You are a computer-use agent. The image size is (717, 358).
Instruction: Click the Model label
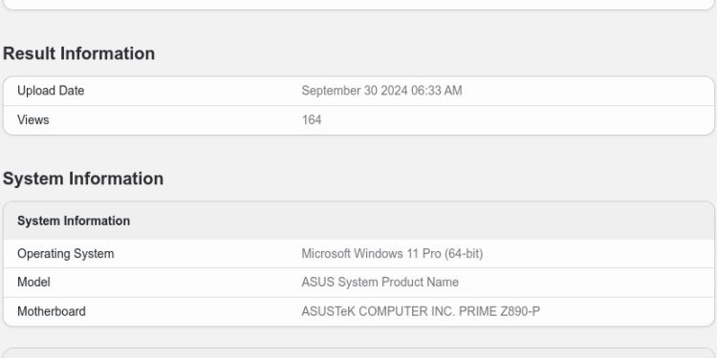click(x=33, y=283)
